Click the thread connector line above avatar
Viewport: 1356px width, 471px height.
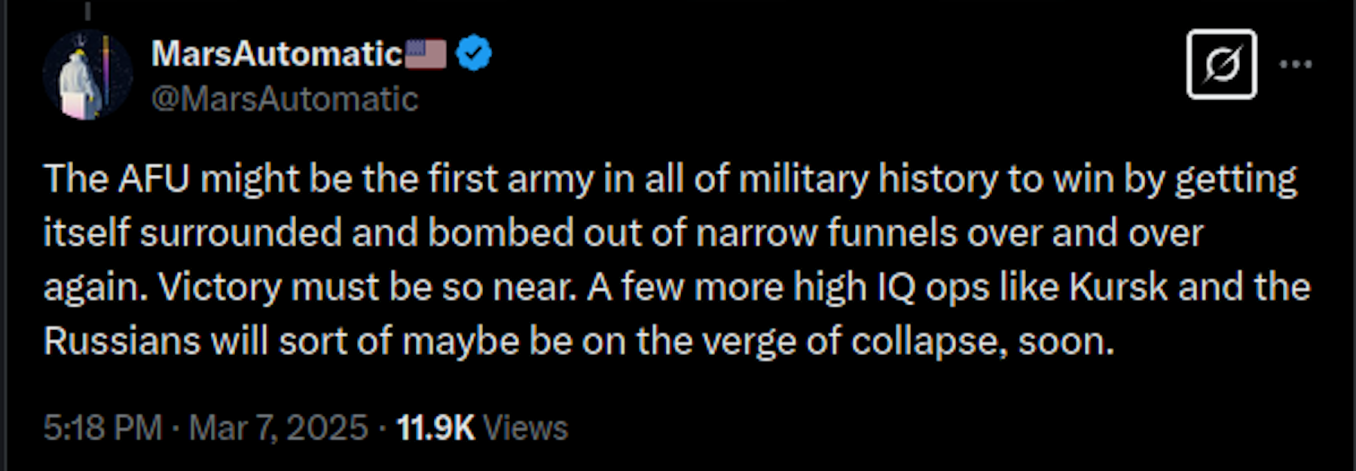(87, 10)
